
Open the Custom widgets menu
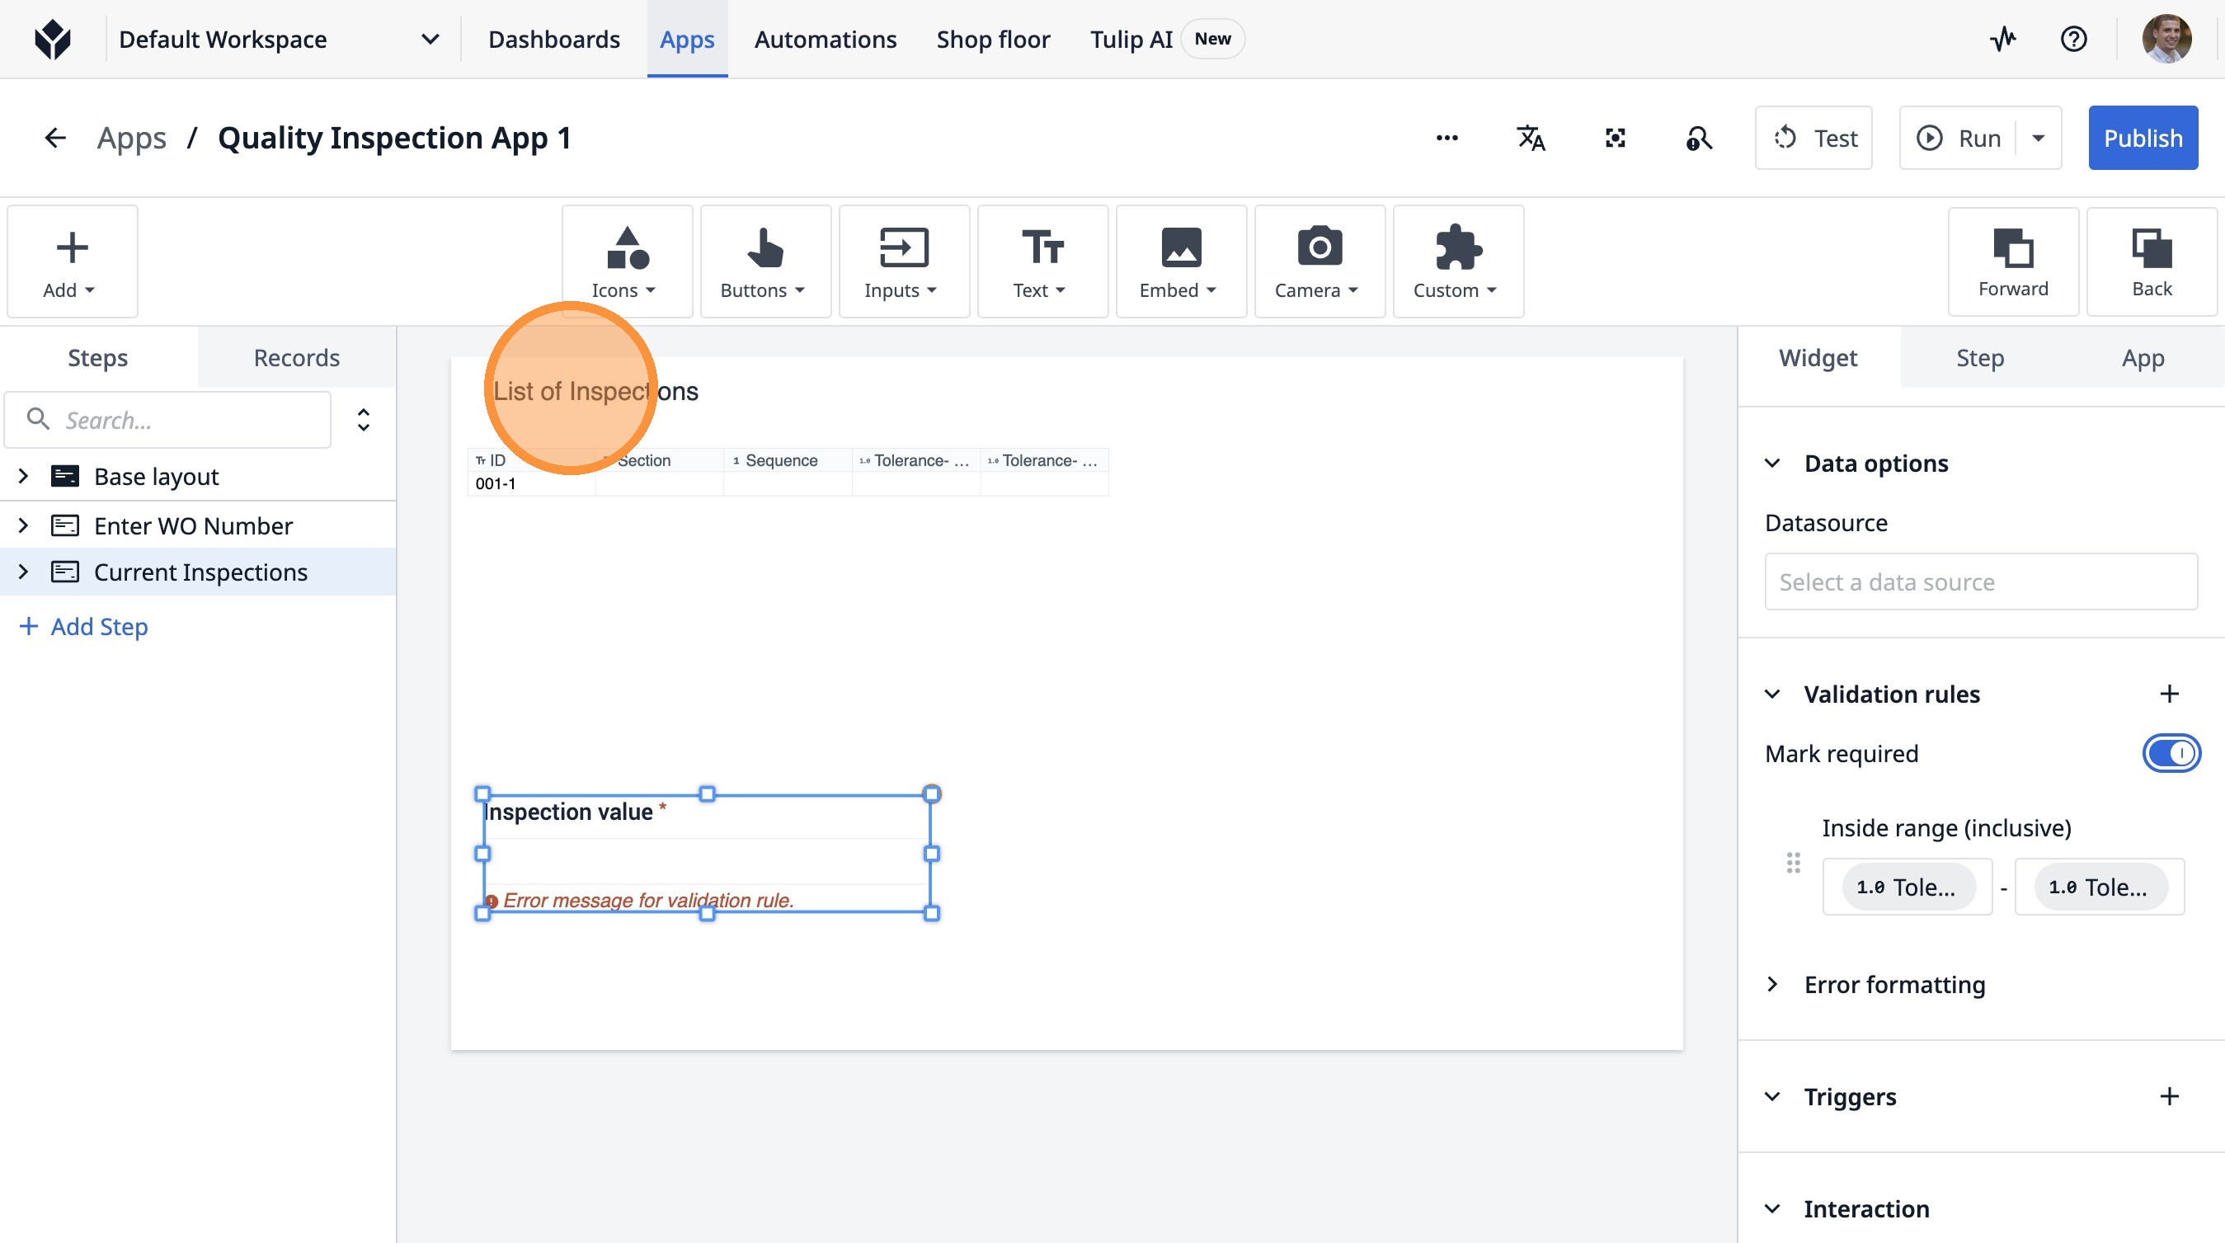click(1457, 261)
